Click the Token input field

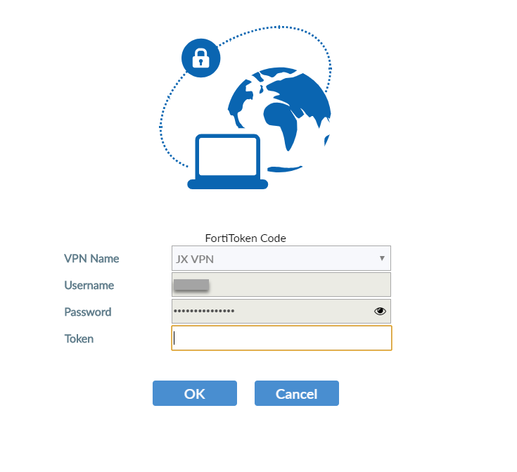pyautogui.click(x=281, y=338)
